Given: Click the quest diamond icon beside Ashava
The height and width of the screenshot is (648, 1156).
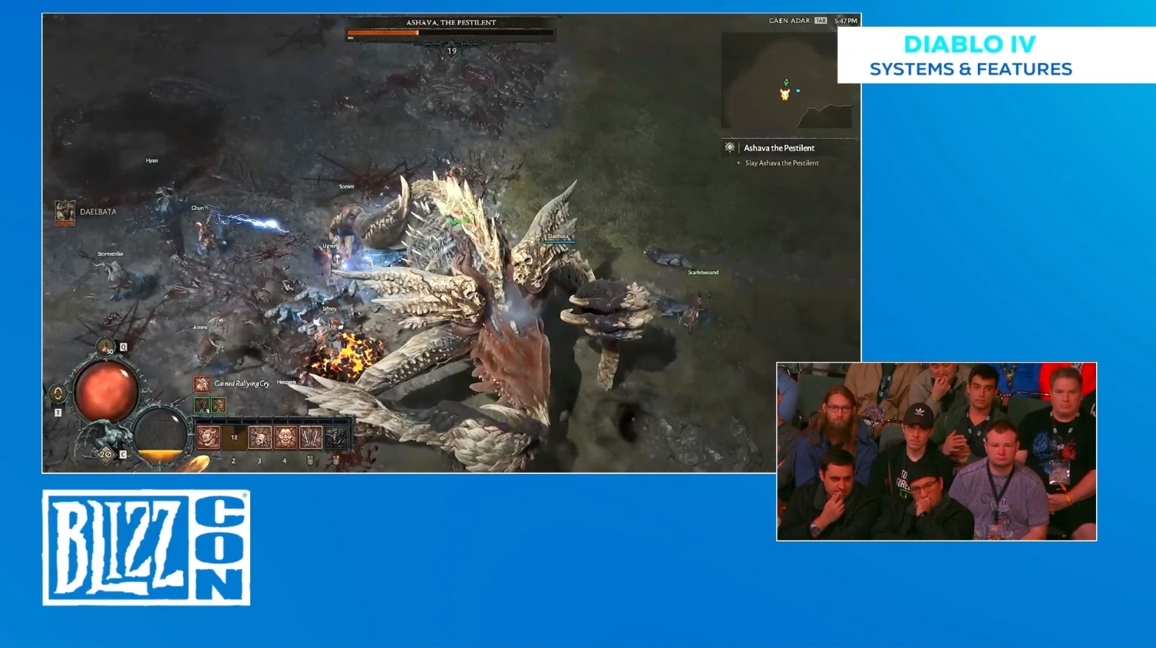Looking at the screenshot, I should pos(729,147).
